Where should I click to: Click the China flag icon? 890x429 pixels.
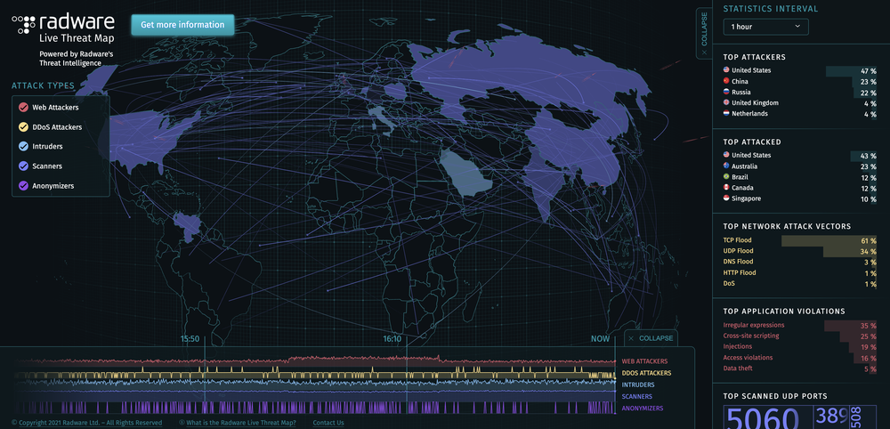tap(726, 81)
